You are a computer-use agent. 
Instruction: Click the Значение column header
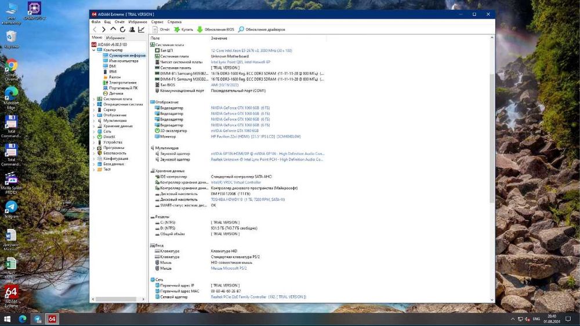tap(219, 38)
